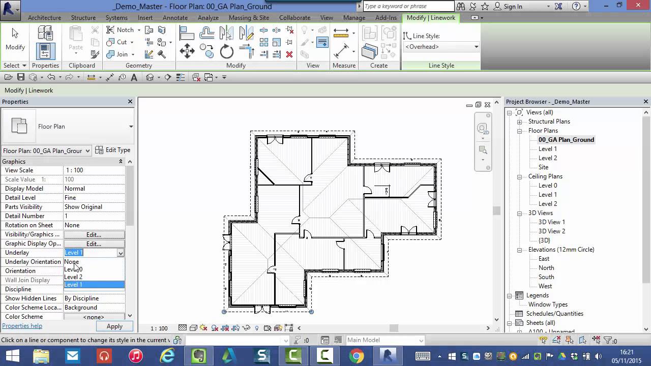Select the Demolish hammer tool
This screenshot has width=651, height=366.
coord(162,54)
